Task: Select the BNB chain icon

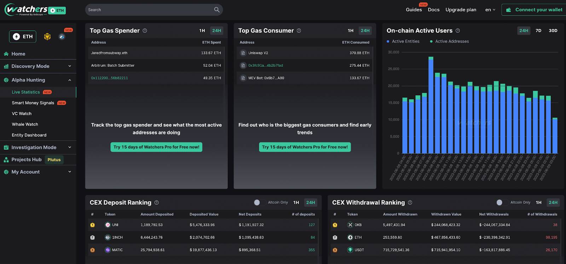Action: pos(47,36)
